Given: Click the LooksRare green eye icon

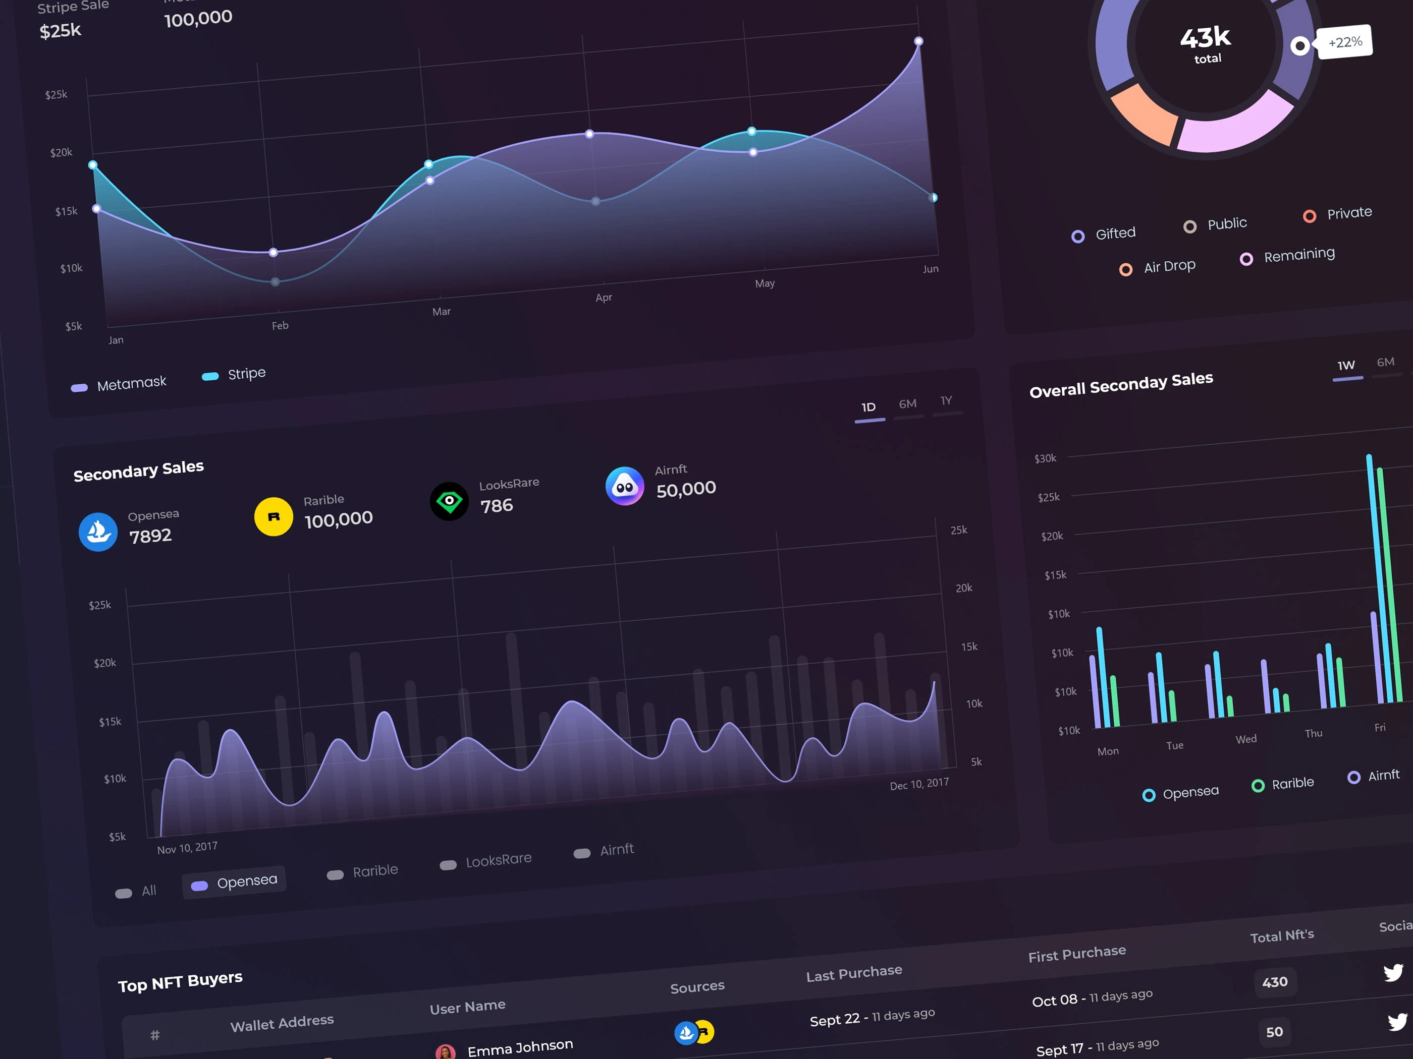Looking at the screenshot, I should tap(449, 501).
